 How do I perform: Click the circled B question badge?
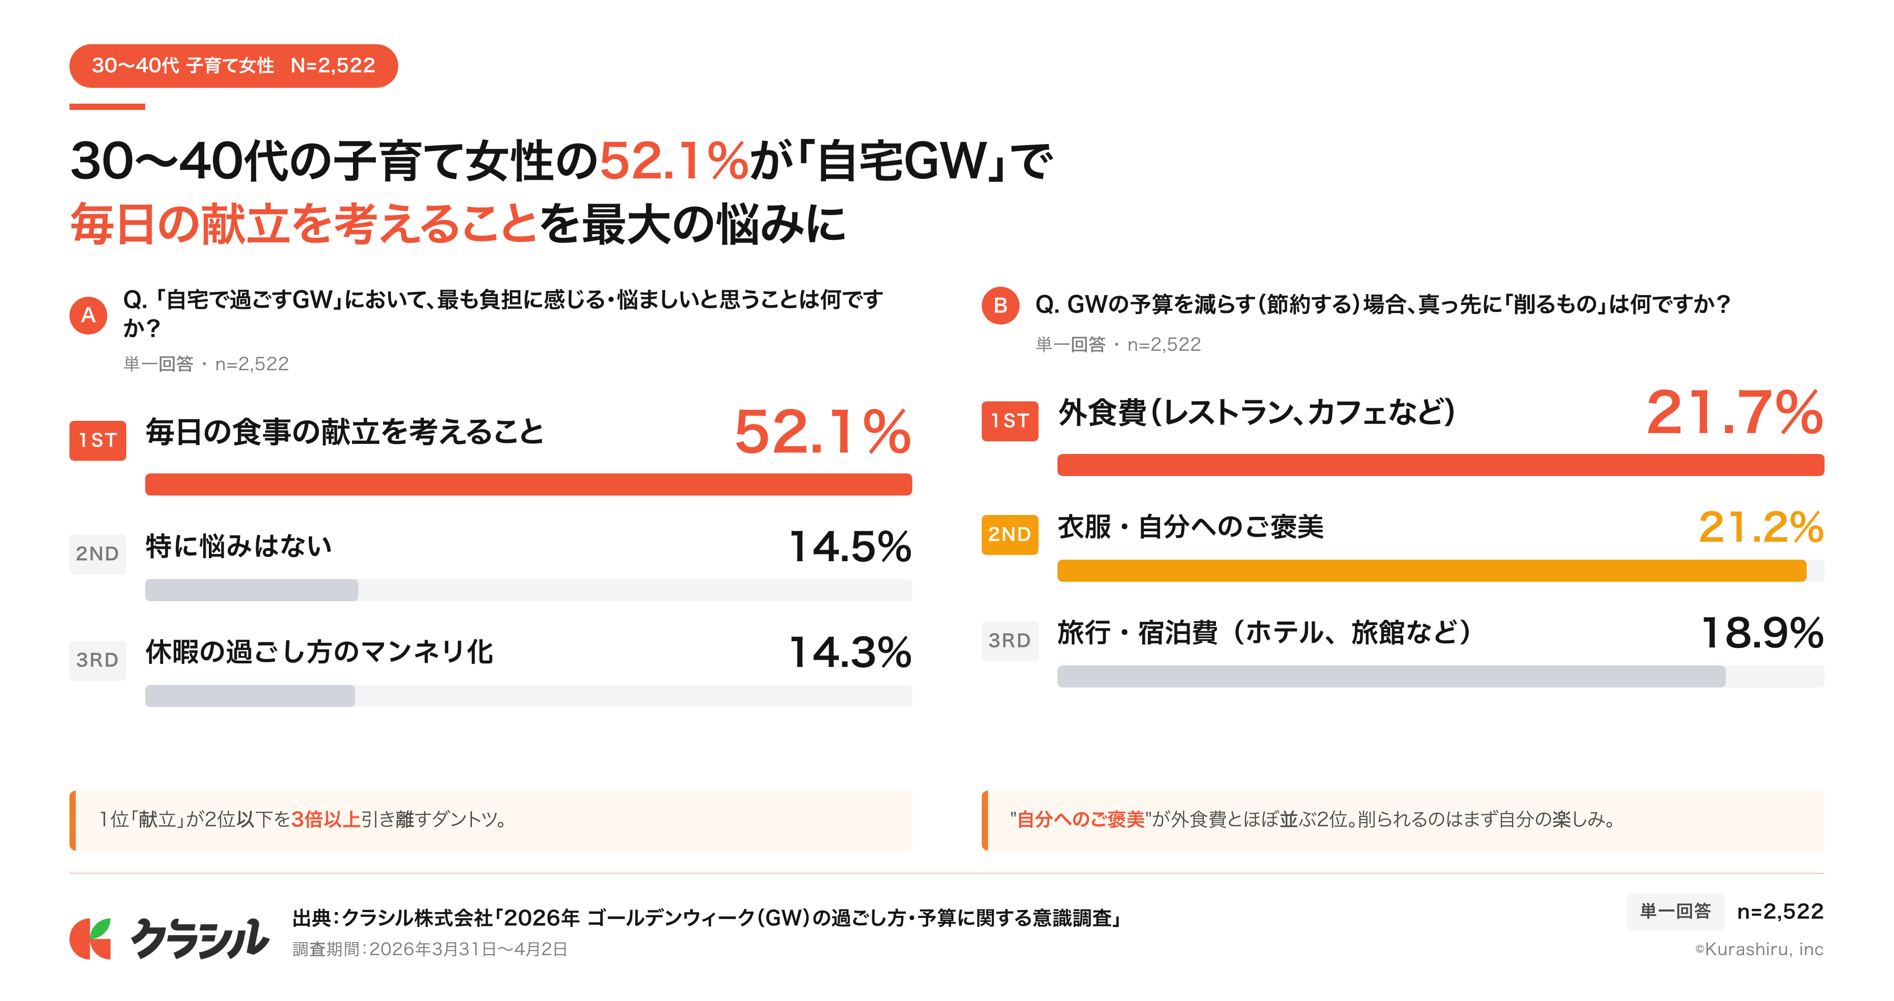[x=1000, y=305]
